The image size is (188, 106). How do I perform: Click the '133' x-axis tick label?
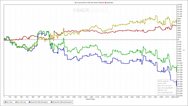[x=10, y=97]
